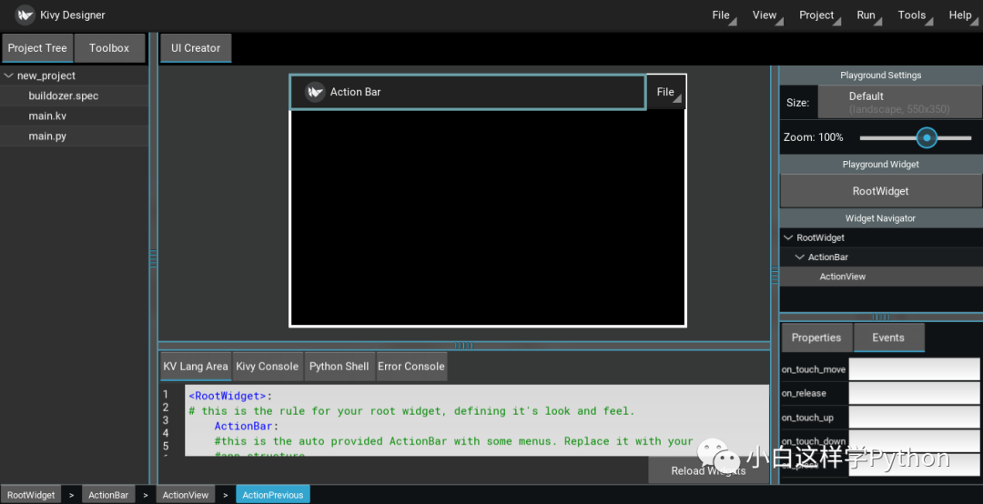The image size is (983, 504).
Task: Open the Help menu
Action: pos(962,15)
